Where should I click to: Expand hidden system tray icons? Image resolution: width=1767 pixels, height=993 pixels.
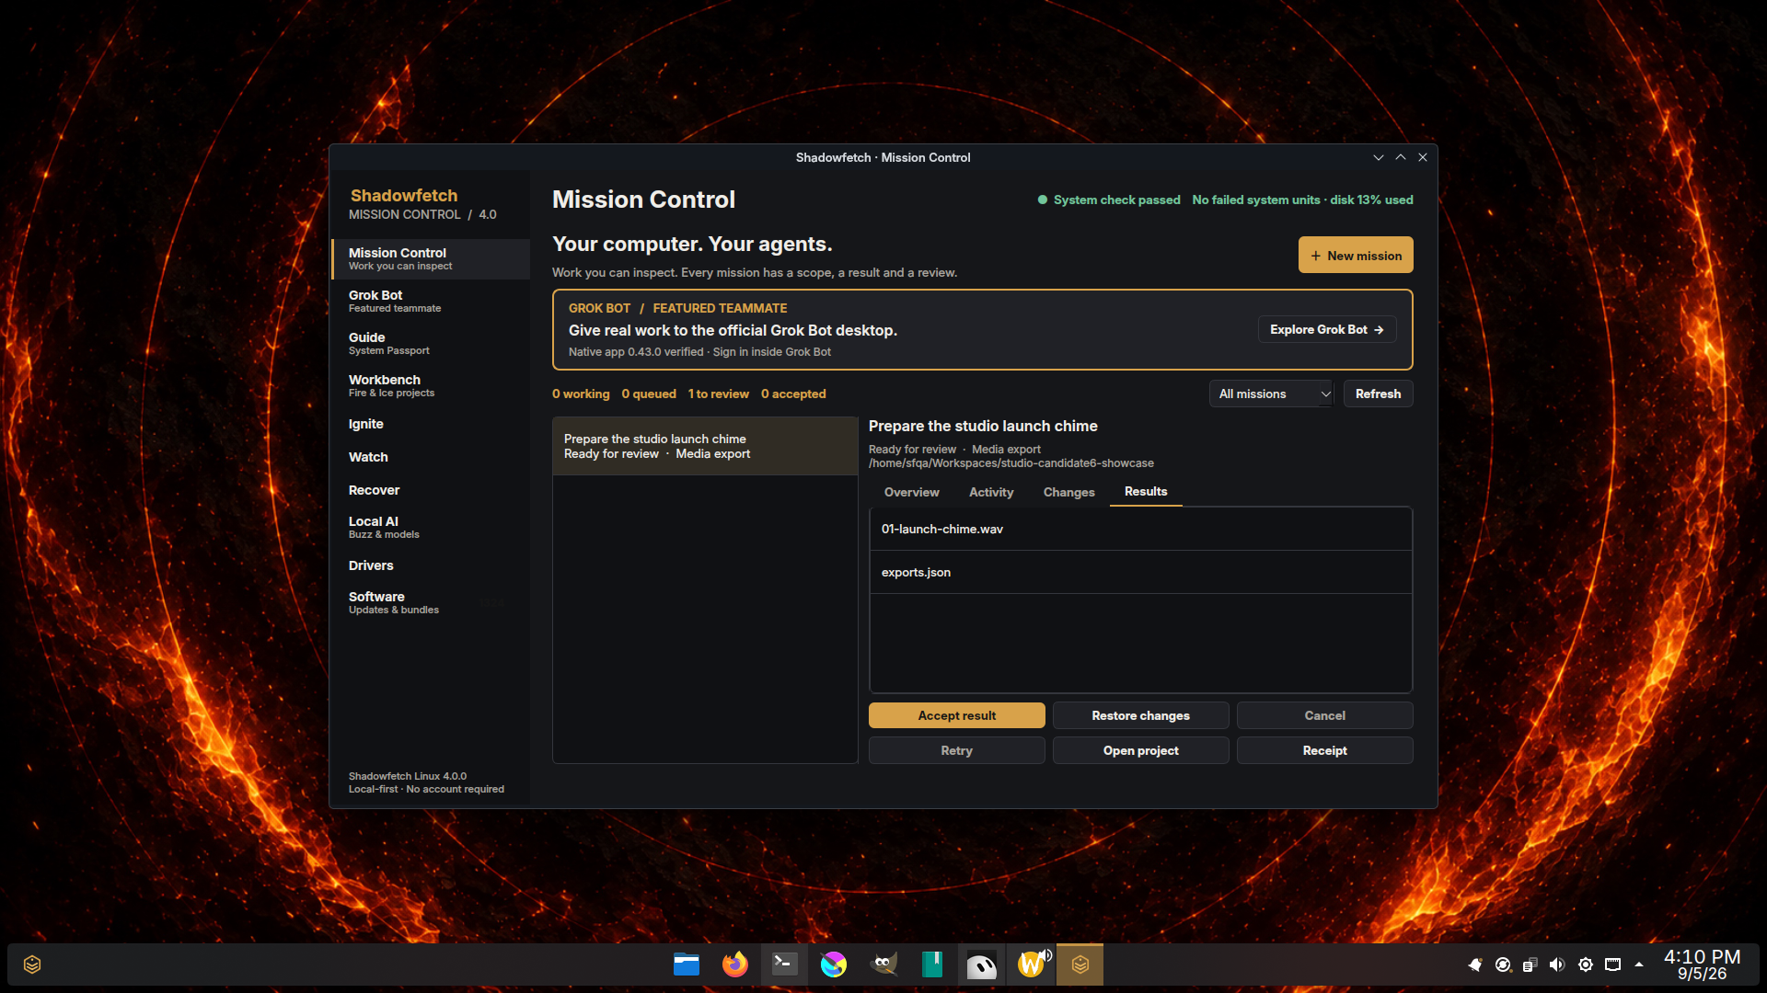(x=1639, y=964)
